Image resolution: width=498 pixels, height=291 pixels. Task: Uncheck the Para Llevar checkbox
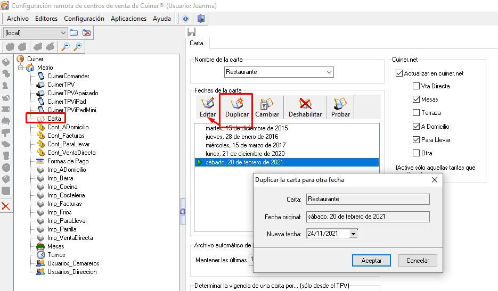(x=416, y=139)
